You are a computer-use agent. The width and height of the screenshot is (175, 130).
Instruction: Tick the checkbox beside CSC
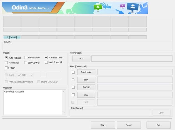coord(73,95)
